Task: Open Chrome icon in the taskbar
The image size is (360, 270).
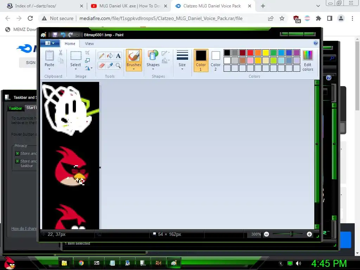Action: [81, 263]
